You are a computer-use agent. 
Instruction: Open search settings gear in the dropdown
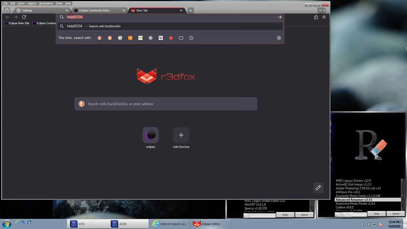(279, 38)
